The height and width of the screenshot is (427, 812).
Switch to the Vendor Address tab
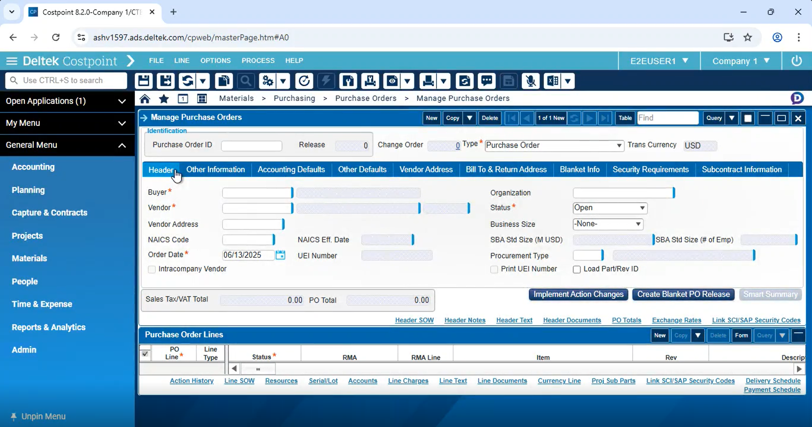426,169
